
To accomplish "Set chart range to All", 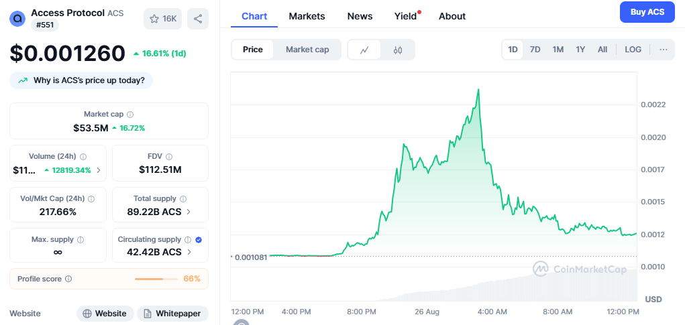I will [602, 50].
